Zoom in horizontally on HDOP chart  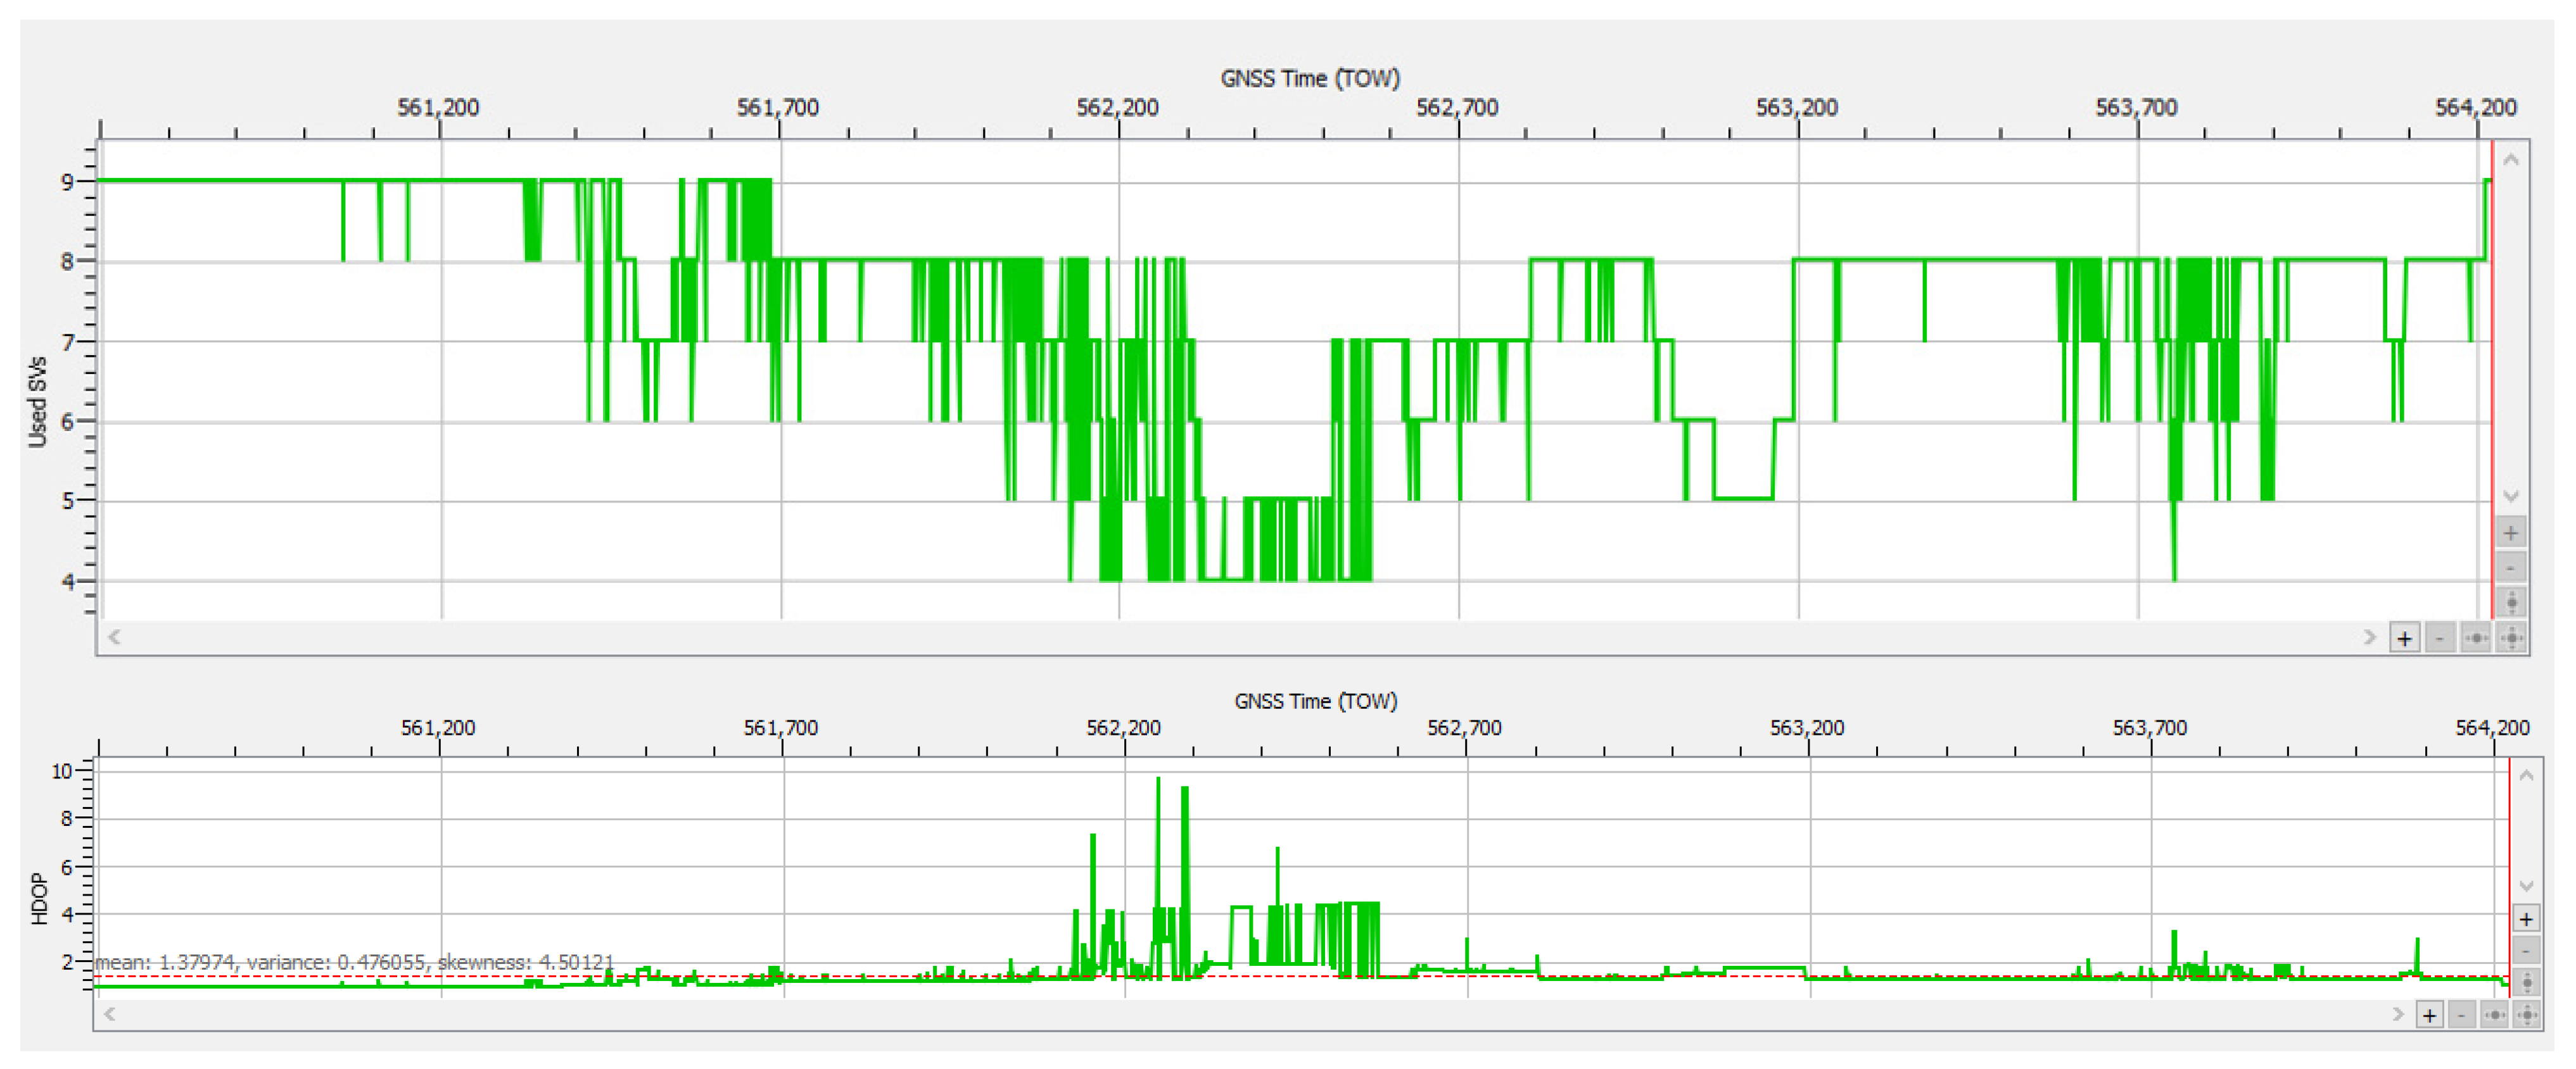[2430, 1015]
